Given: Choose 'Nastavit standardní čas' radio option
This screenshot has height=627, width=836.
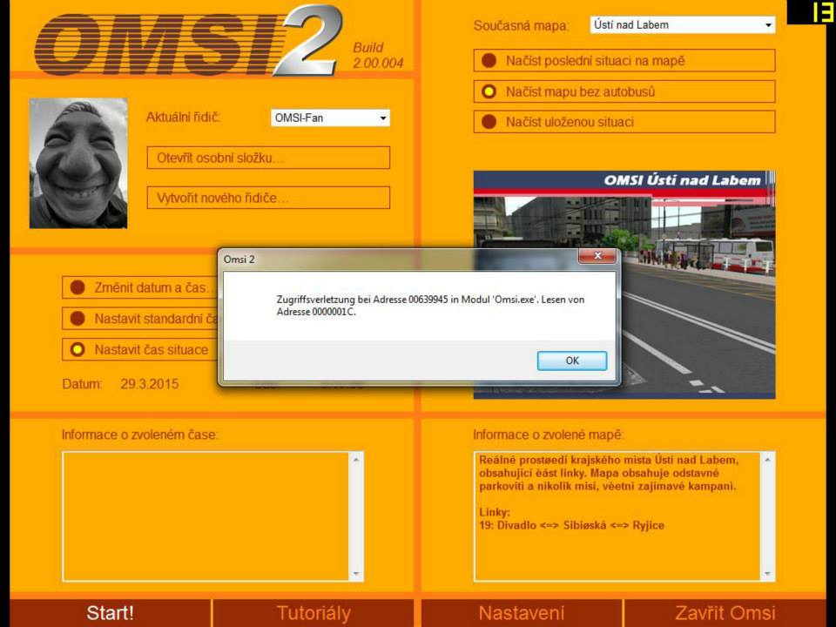Looking at the screenshot, I should pos(78,319).
